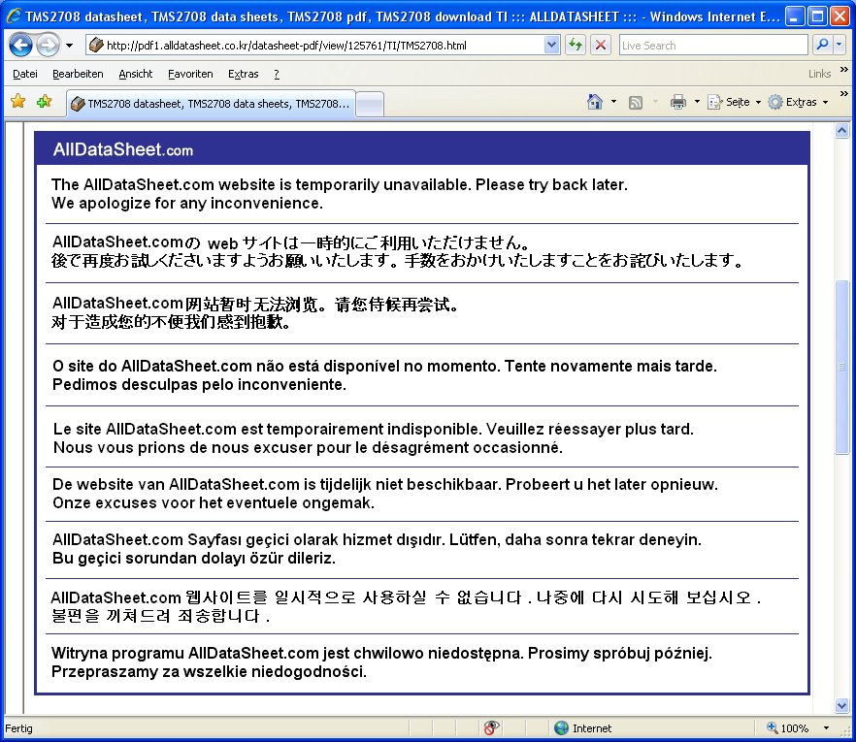Click the RSS feeds icon
This screenshot has width=856, height=742.
point(636,102)
